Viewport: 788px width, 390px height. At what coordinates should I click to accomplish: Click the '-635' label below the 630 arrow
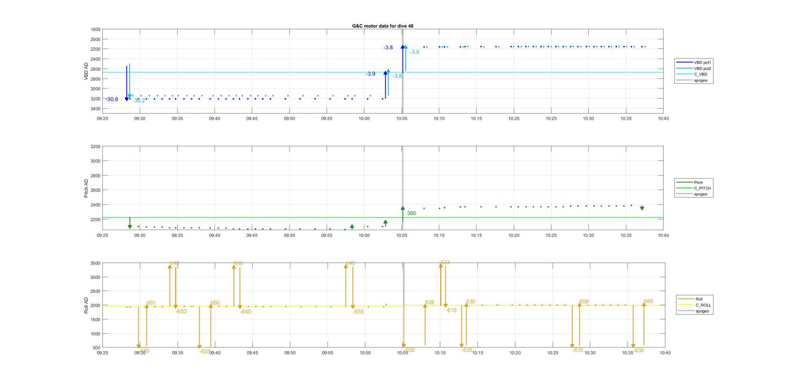click(x=467, y=350)
